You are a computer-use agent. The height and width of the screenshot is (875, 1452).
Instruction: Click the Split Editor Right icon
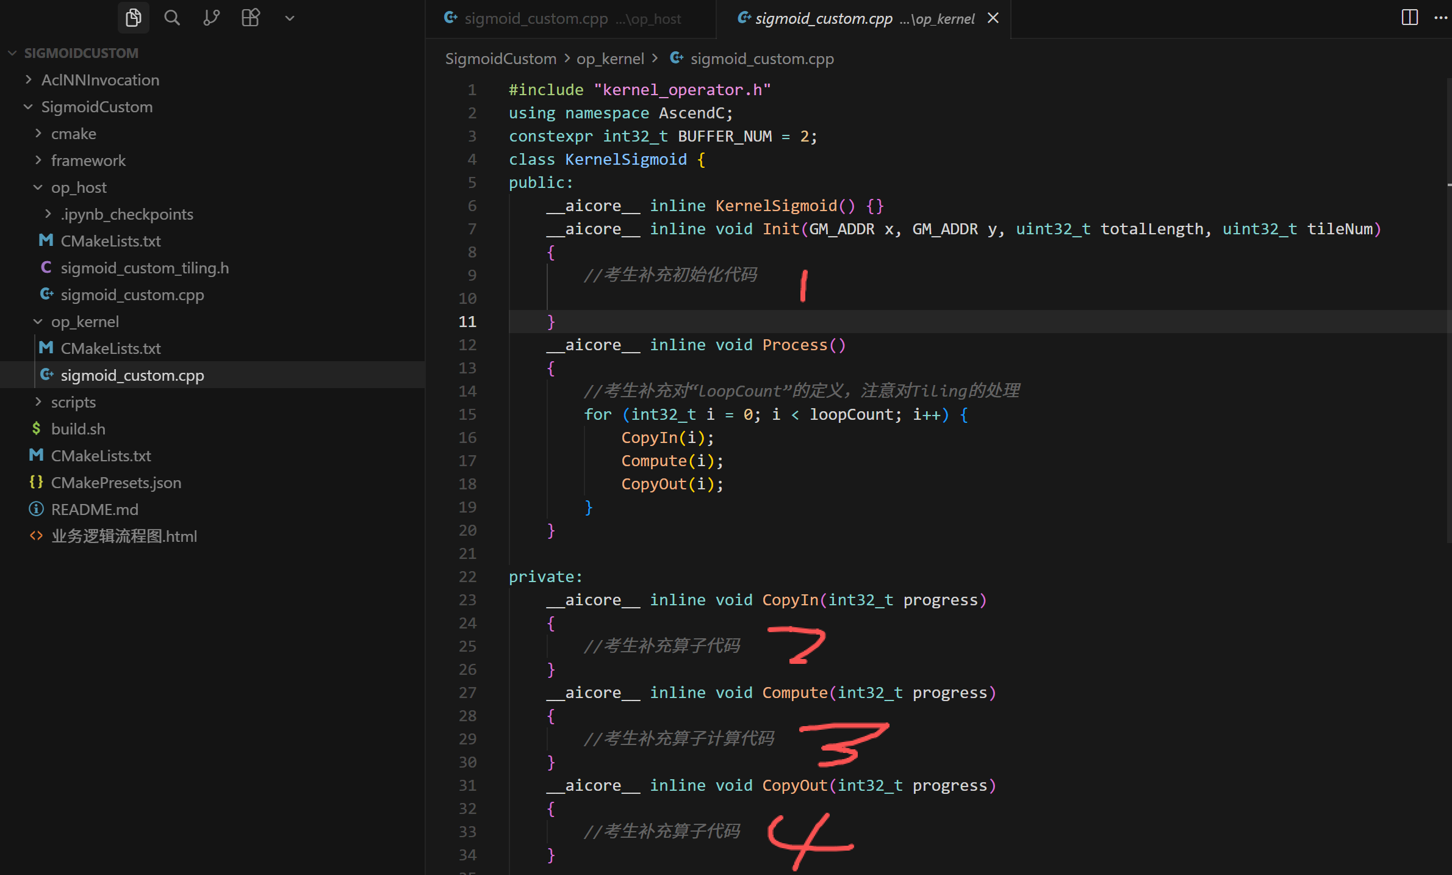(1409, 18)
